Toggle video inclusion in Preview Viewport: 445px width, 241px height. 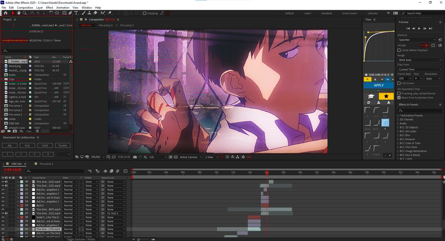point(422,45)
